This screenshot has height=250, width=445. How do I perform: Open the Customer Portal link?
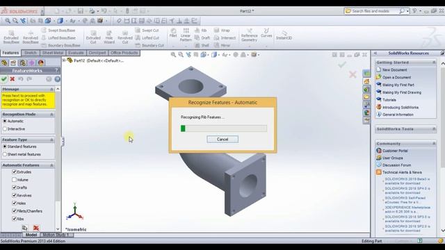[x=395, y=151]
